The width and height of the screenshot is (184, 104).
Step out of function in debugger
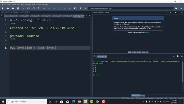60,8
